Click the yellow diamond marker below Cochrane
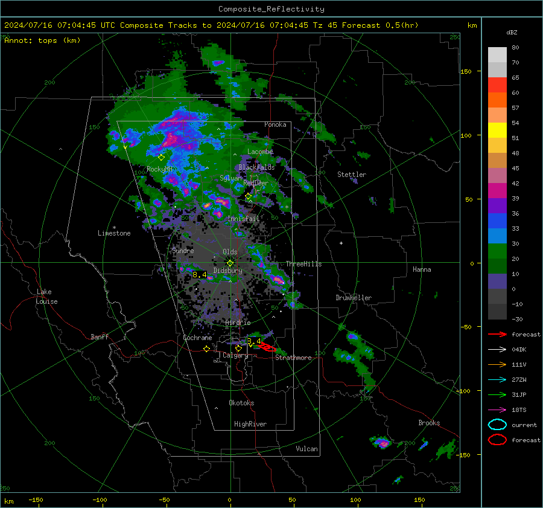The width and height of the screenshot is (543, 508). [x=206, y=349]
